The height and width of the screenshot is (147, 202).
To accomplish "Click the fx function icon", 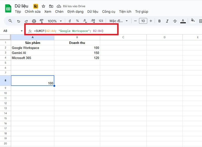I will (30, 31).
